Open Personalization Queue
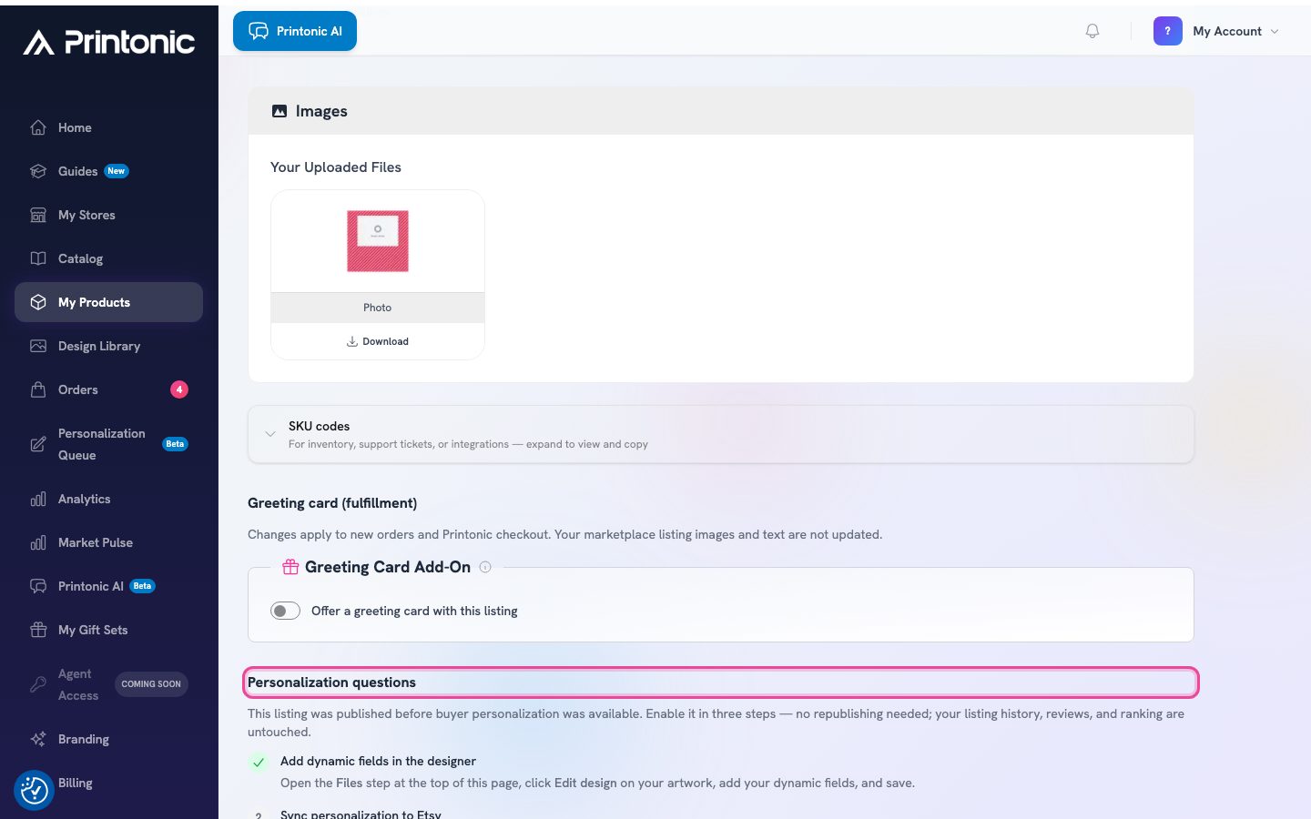This screenshot has height=819, width=1311. coord(108,444)
